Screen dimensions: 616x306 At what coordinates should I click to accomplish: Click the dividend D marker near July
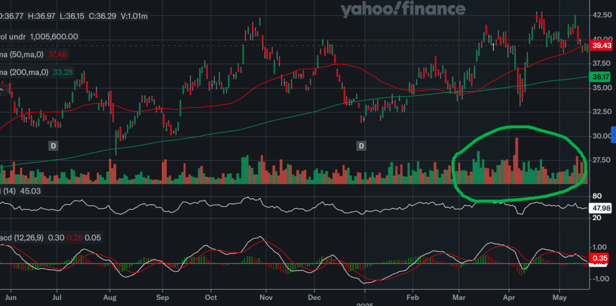click(54, 145)
